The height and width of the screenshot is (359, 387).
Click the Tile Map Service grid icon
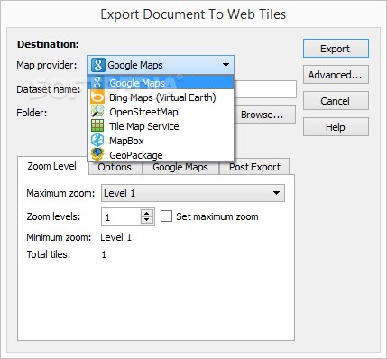(97, 126)
